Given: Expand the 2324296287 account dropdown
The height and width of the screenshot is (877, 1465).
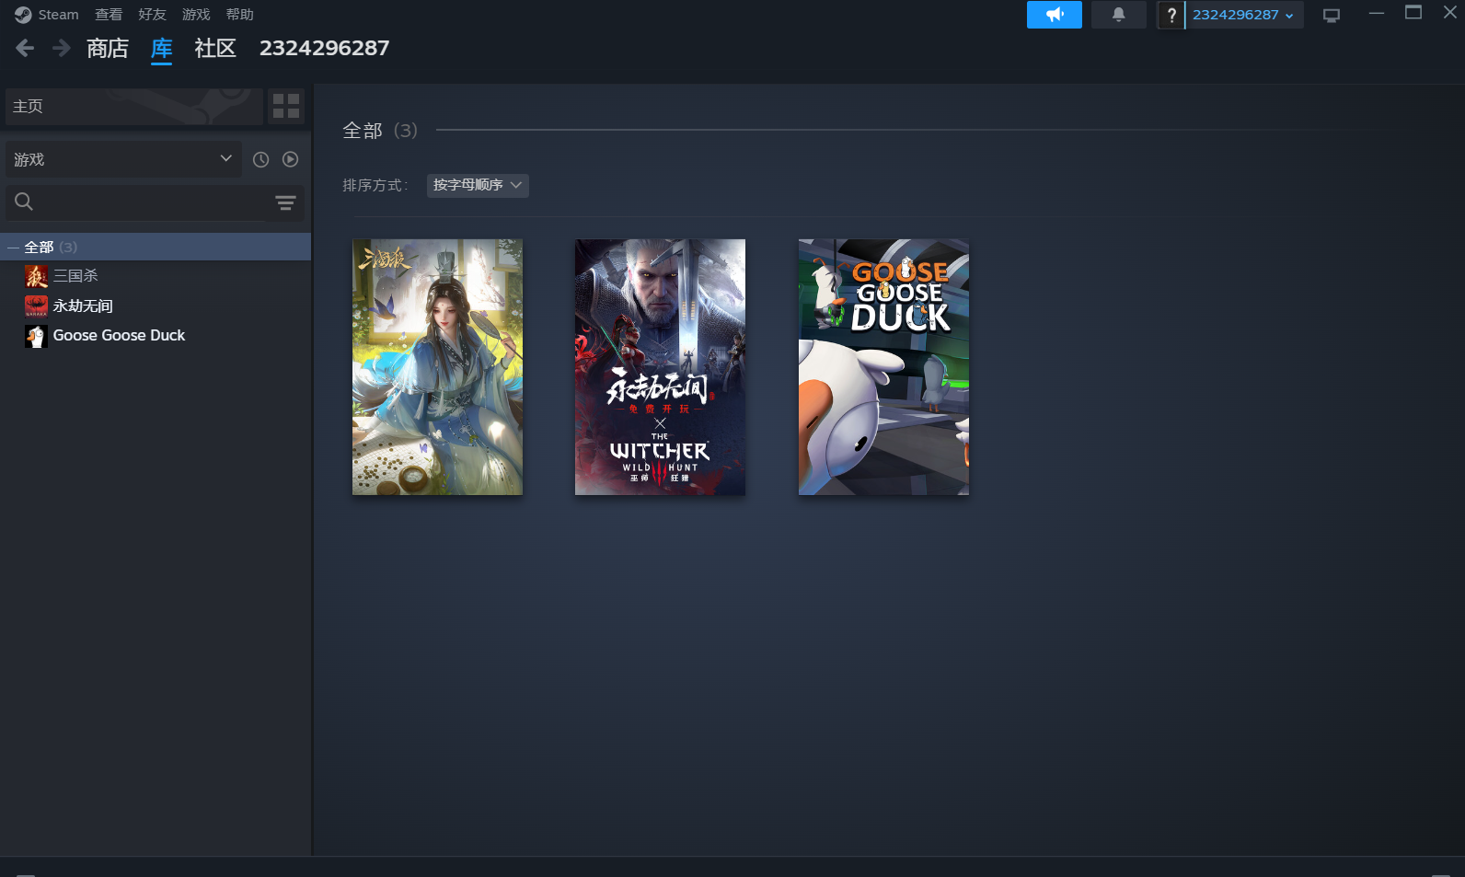Looking at the screenshot, I should (x=1244, y=15).
